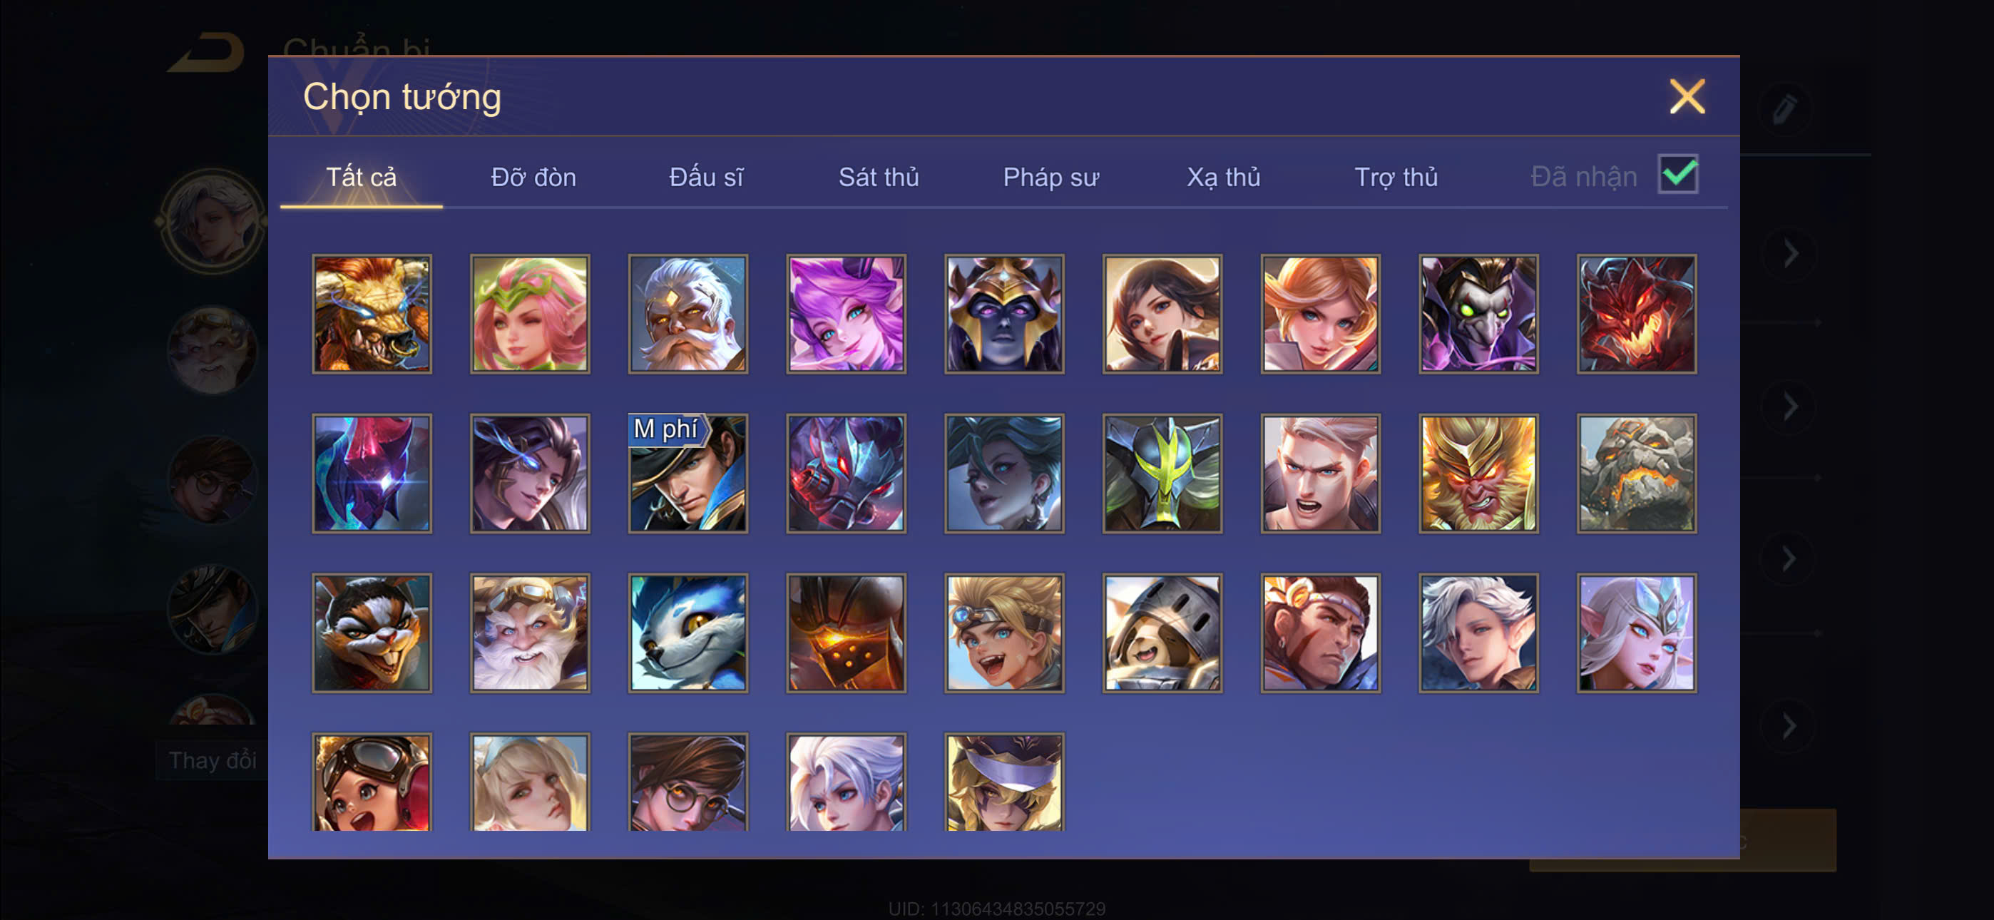Image resolution: width=1994 pixels, height=920 pixels.
Task: Toggle the Đã nhận checkbox
Action: 1677,174
